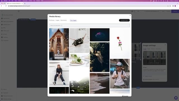Click the Upload files button
This screenshot has height=101, width=179.
coord(124,20)
